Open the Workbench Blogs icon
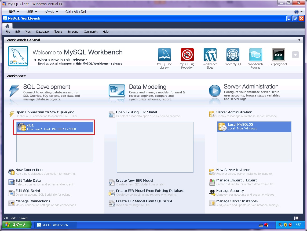The height and width of the screenshot is (231, 307). click(210, 55)
